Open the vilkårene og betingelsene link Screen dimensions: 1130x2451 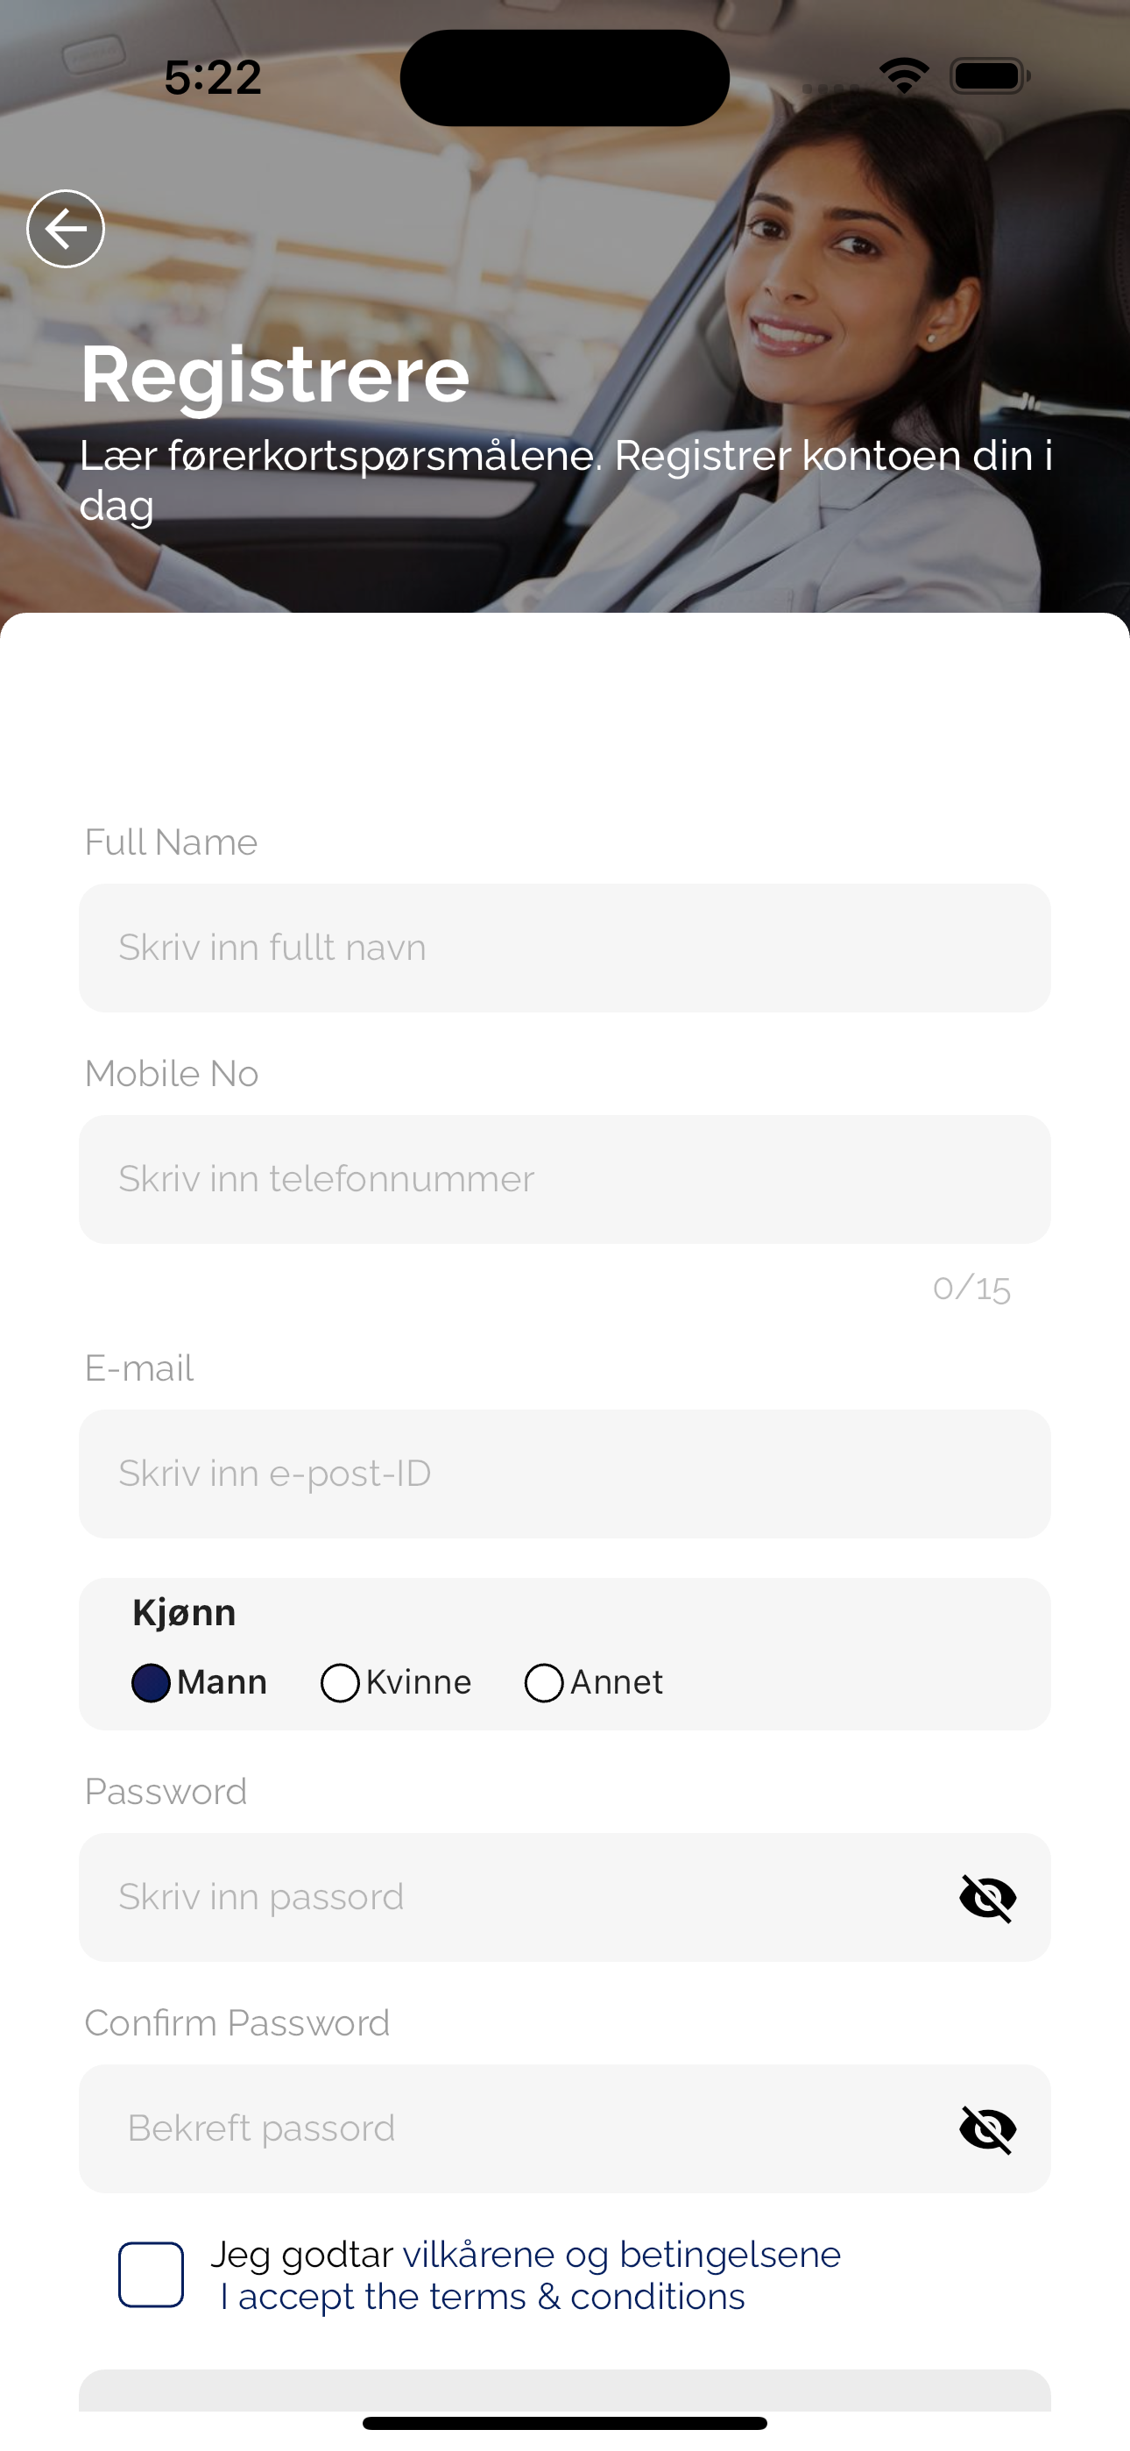622,2254
